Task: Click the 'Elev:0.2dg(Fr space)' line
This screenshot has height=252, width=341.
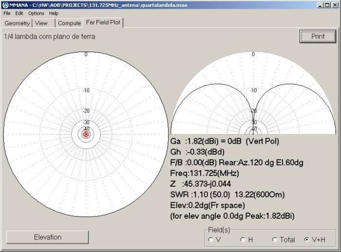Action: click(x=208, y=205)
